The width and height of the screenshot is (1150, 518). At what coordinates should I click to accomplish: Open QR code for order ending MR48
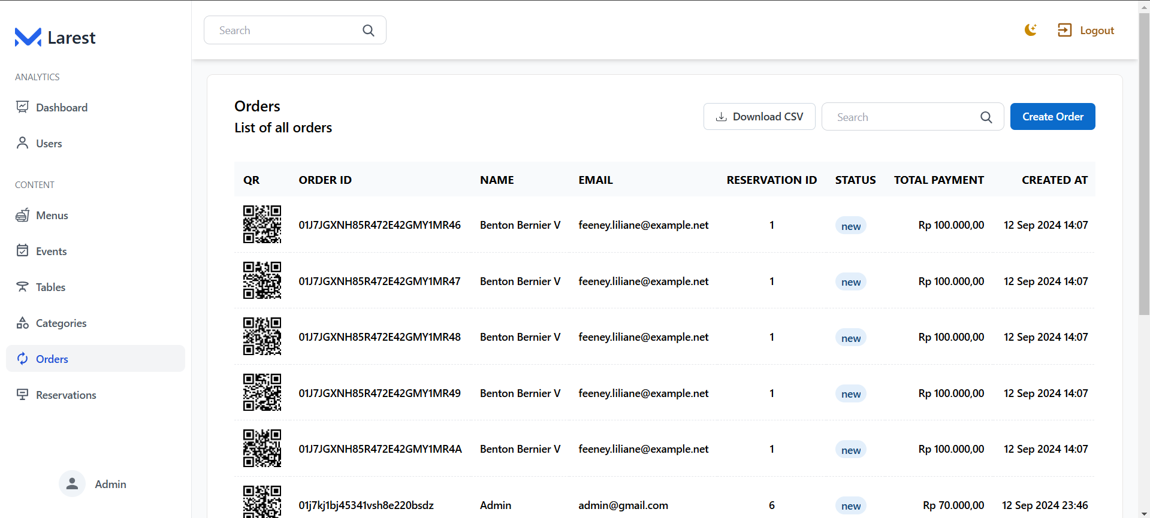pos(262,337)
